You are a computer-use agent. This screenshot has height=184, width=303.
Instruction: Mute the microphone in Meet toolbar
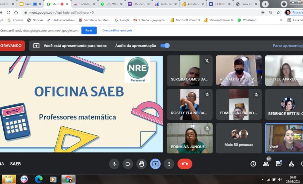(114, 164)
